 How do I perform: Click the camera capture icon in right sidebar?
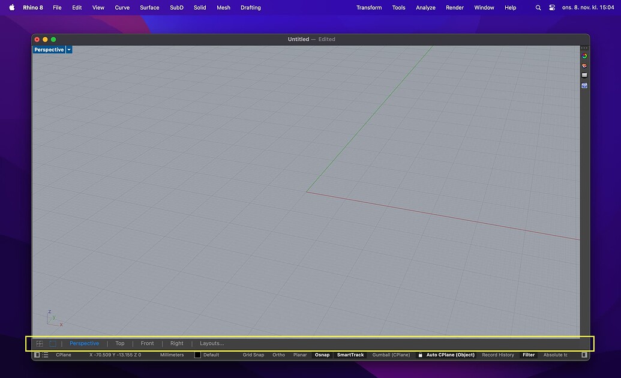pyautogui.click(x=584, y=85)
